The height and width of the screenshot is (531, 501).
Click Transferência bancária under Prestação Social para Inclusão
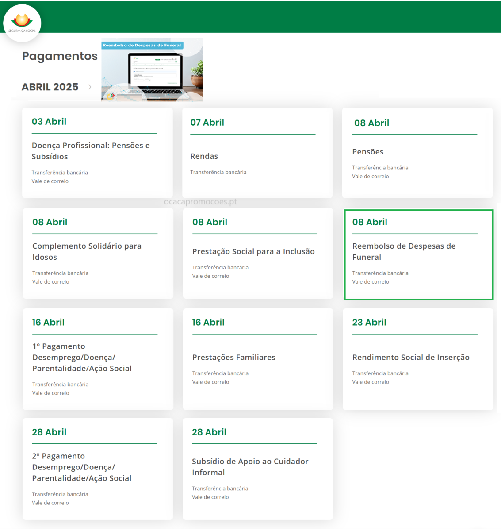(x=220, y=267)
